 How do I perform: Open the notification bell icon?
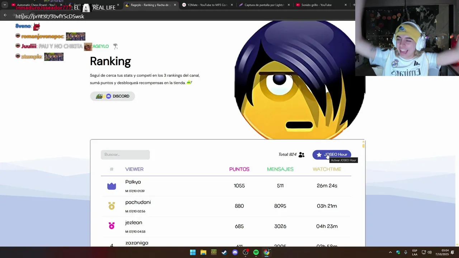(453, 252)
